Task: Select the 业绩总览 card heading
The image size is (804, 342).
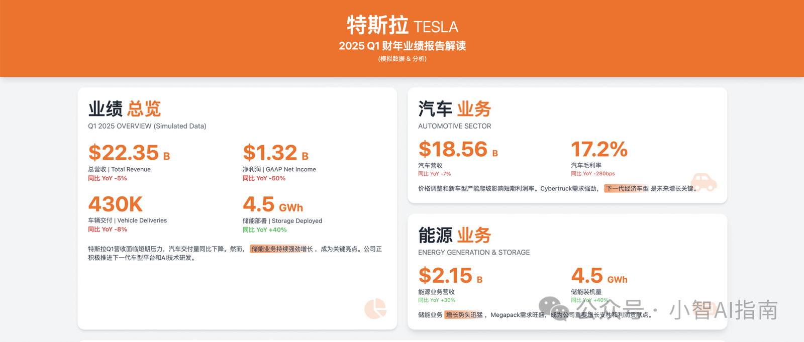Action: [x=125, y=109]
